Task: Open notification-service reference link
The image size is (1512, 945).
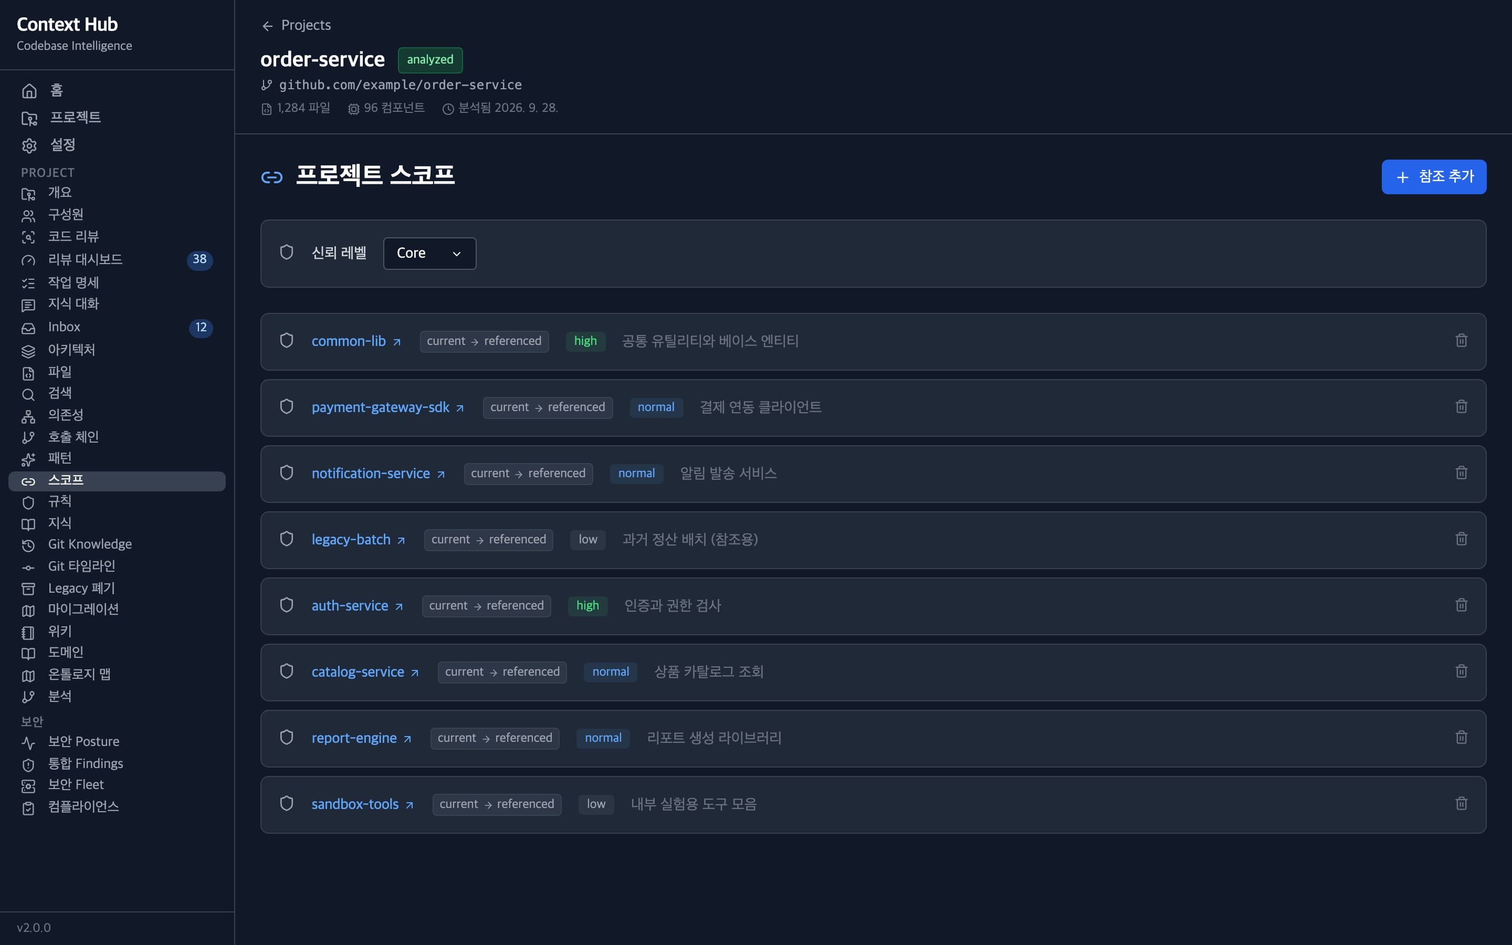Action: (378, 474)
